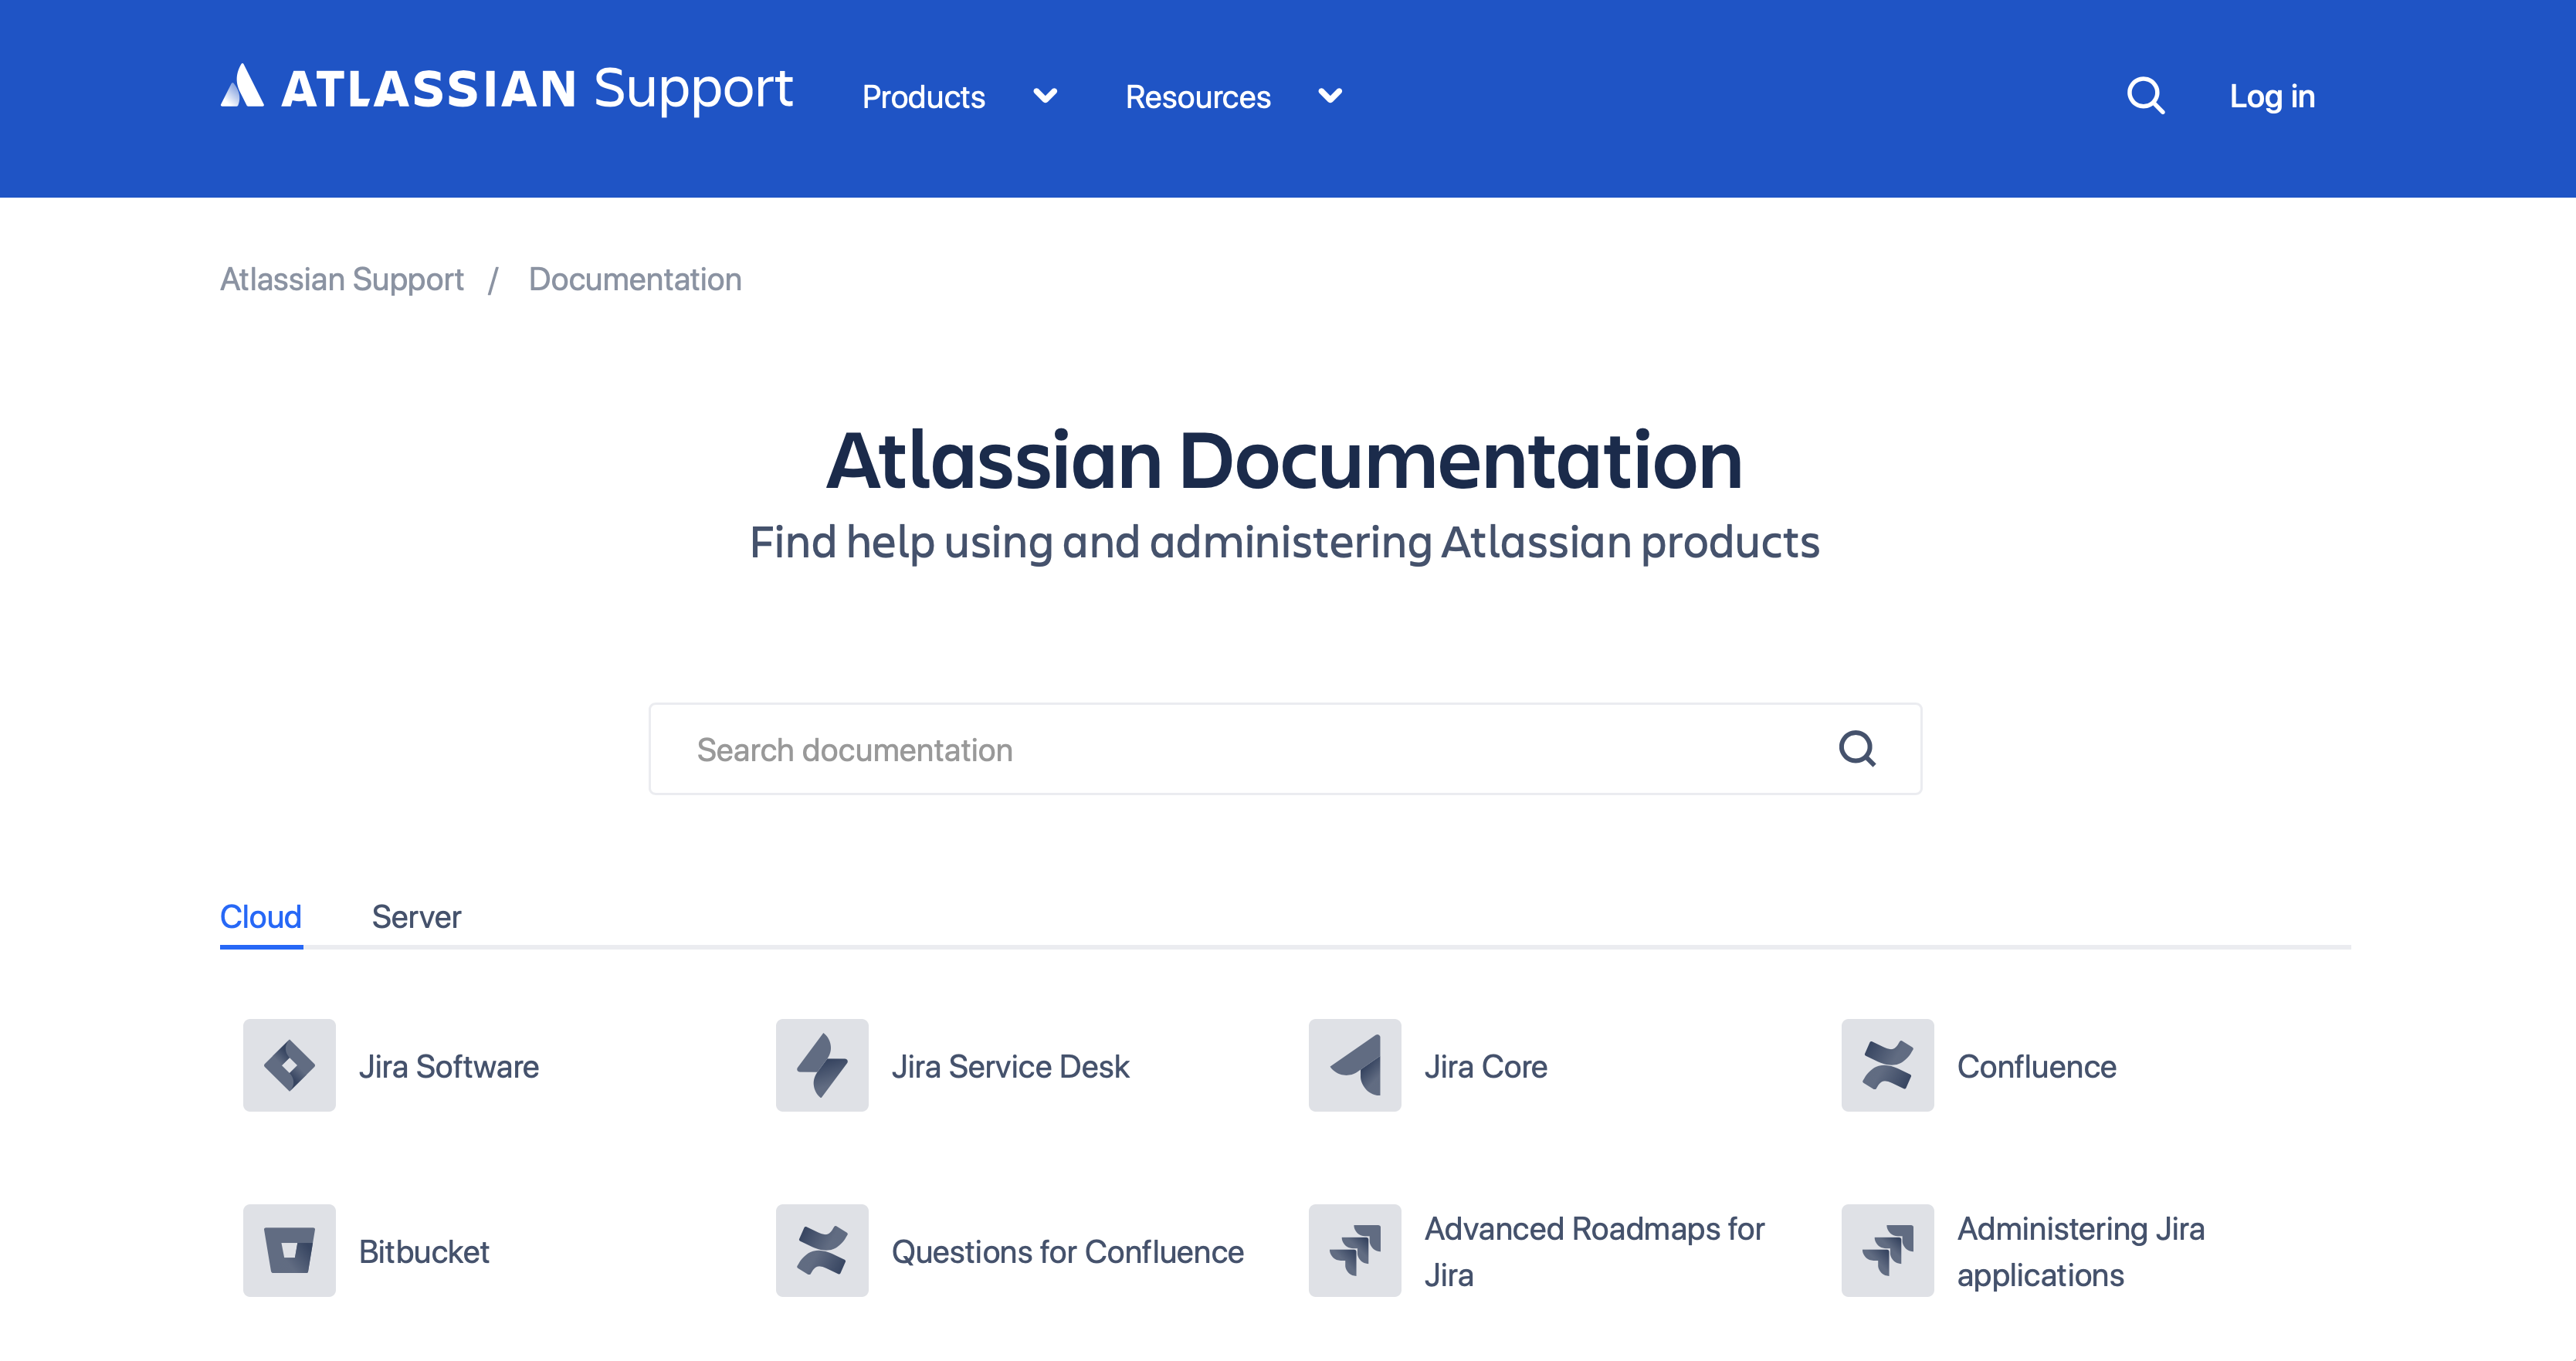
Task: Open Jira Service Desk documentation link
Action: (1010, 1067)
